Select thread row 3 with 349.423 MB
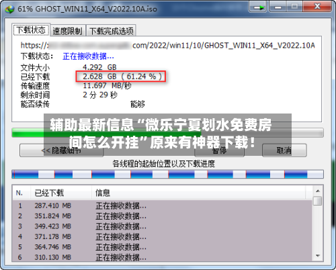336x270 pixels. click(163, 226)
